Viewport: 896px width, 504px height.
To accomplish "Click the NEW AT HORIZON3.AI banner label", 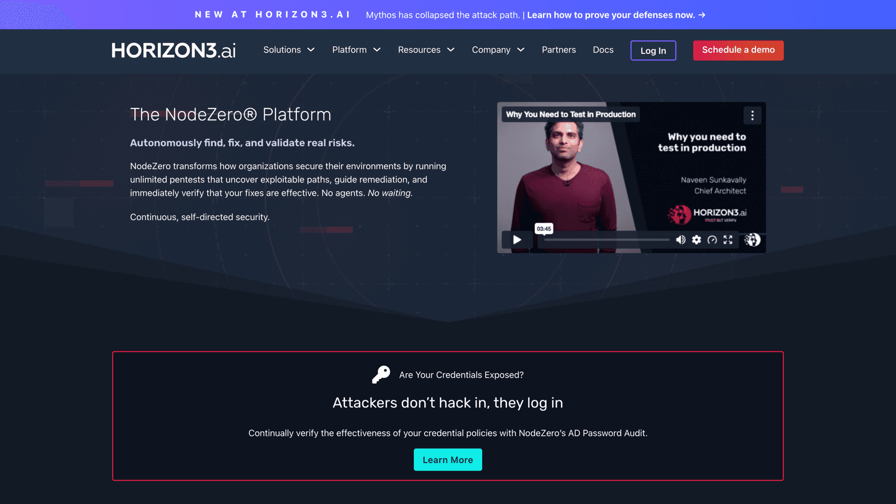I will (272, 15).
